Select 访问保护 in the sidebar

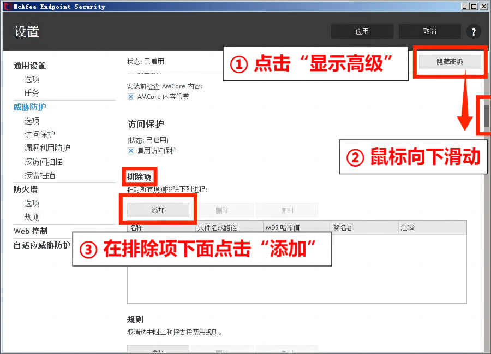(39, 134)
